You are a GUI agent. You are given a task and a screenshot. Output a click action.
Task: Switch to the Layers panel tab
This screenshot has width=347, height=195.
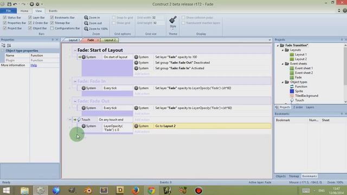(310, 107)
